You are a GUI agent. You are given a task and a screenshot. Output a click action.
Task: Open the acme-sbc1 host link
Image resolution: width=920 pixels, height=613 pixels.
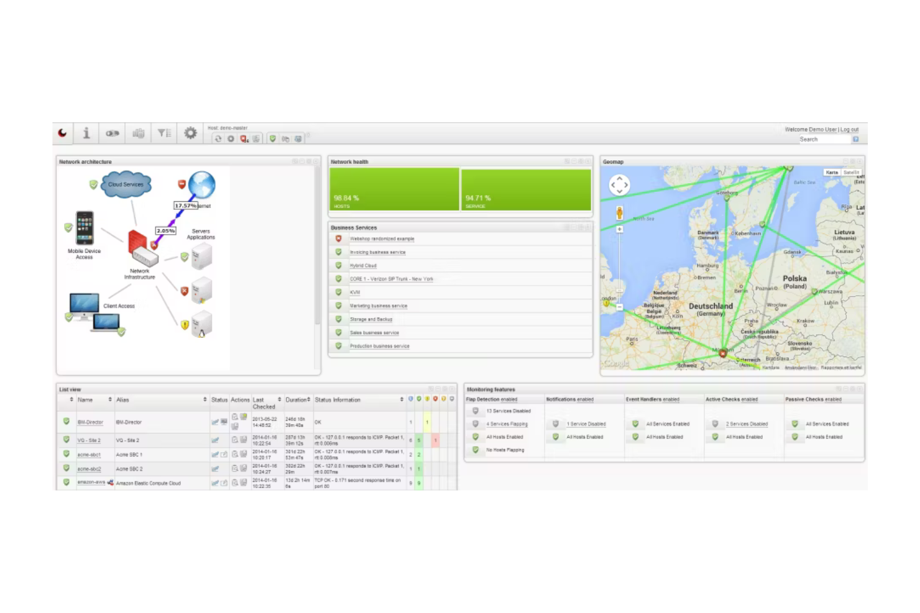(89, 455)
